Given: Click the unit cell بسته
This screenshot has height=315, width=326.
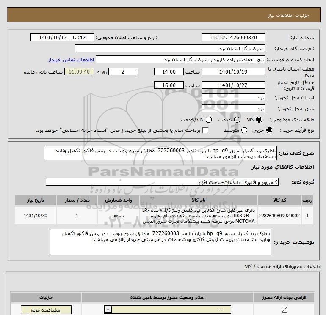Looking at the screenshot, I should (x=119, y=216).
